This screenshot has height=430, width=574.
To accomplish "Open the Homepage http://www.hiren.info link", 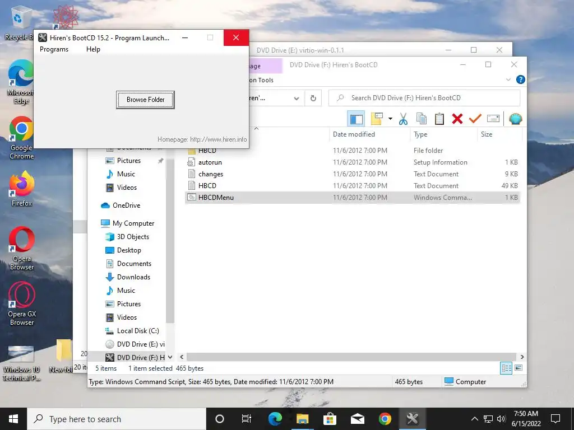I will [x=202, y=139].
